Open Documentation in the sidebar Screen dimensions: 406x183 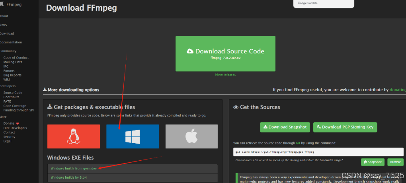[11, 43]
